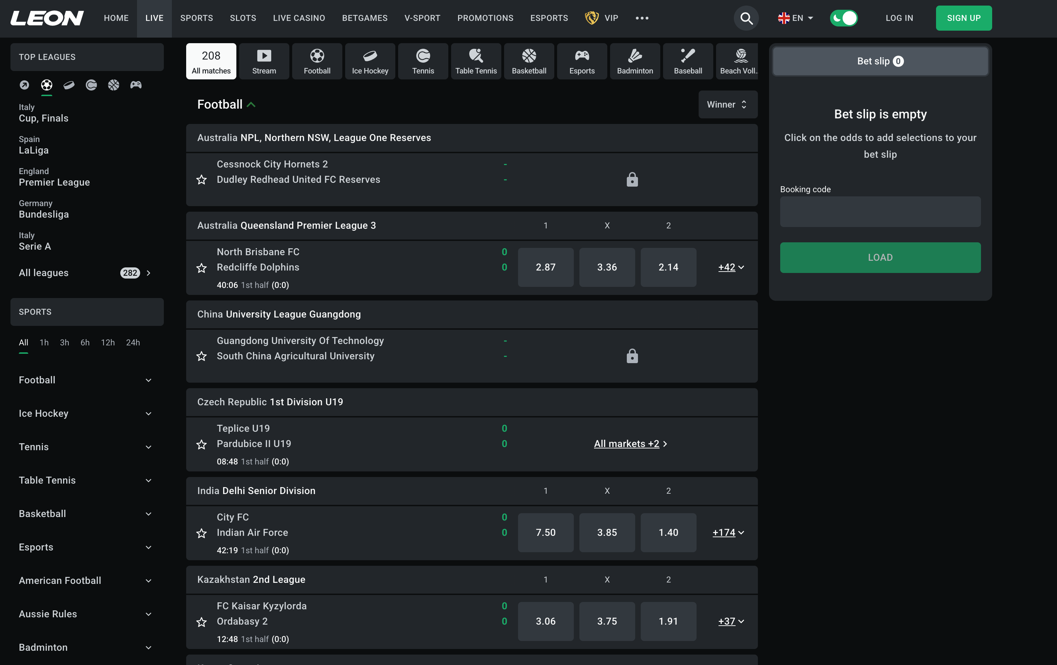Open the SPORTS menu item
The height and width of the screenshot is (665, 1057).
(x=196, y=18)
